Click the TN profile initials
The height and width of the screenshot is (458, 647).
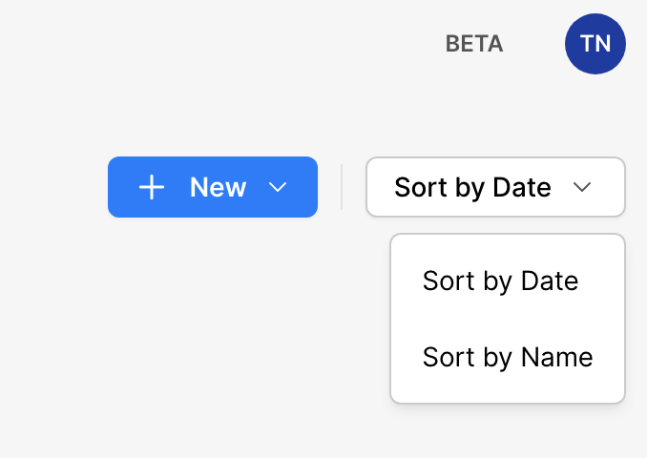(595, 44)
